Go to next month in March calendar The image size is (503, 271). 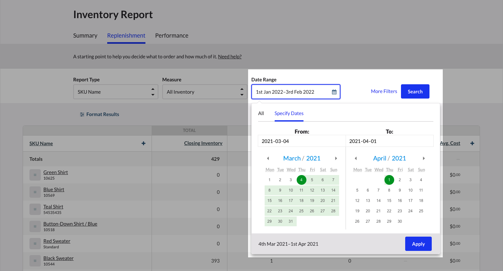pyautogui.click(x=336, y=159)
